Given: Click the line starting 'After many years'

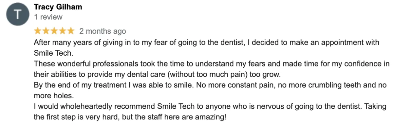Looking at the screenshot, I should click(x=206, y=43).
